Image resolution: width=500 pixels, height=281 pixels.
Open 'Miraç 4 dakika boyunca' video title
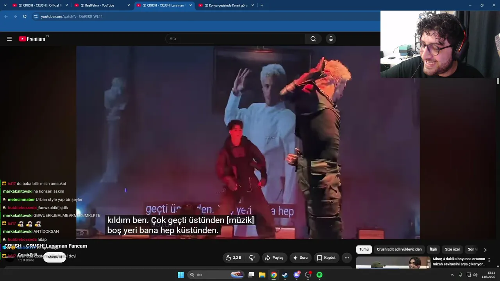point(459,261)
